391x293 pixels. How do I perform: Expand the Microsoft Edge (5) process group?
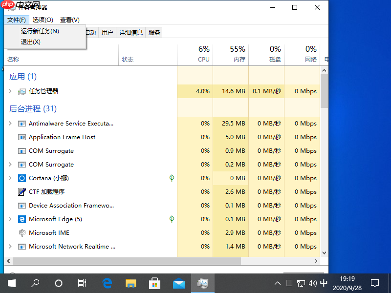pos(10,219)
